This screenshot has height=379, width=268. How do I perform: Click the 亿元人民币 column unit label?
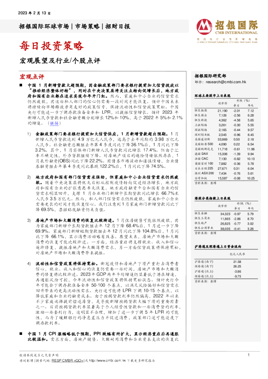237,254
